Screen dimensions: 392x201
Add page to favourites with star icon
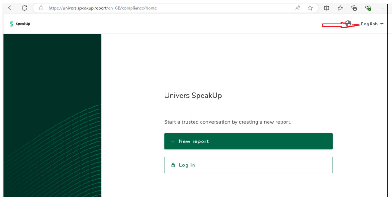310,8
